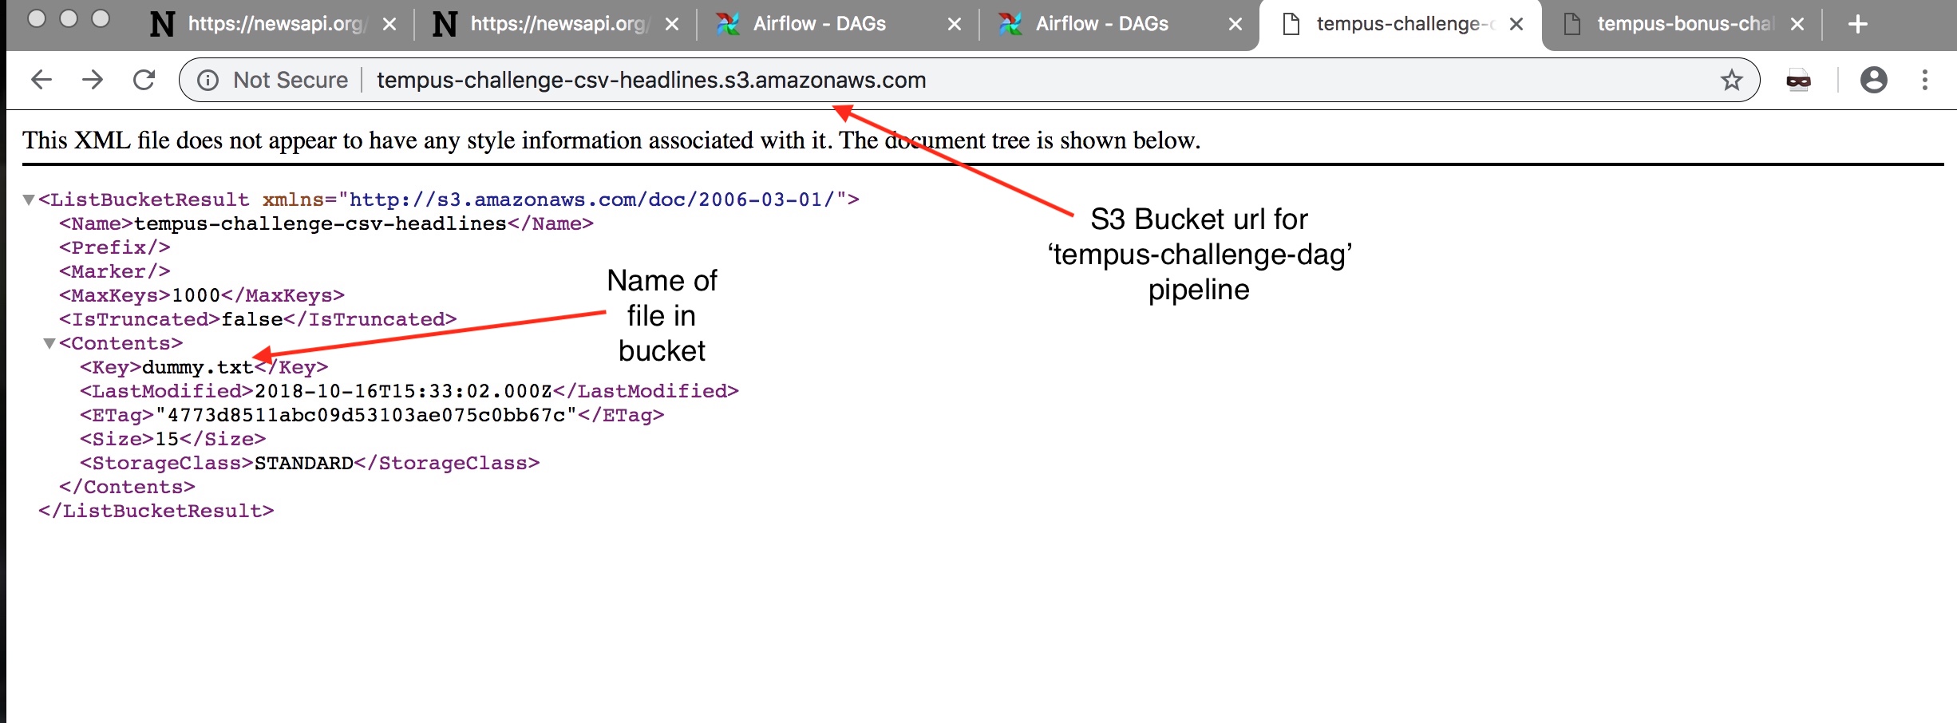Open a new browser tab
The height and width of the screenshot is (723, 1957).
[x=1858, y=25]
